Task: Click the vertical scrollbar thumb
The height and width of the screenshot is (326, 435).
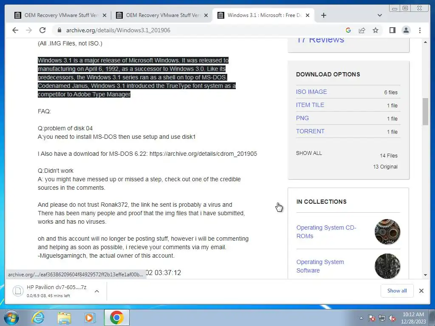Action: (x=425, y=112)
